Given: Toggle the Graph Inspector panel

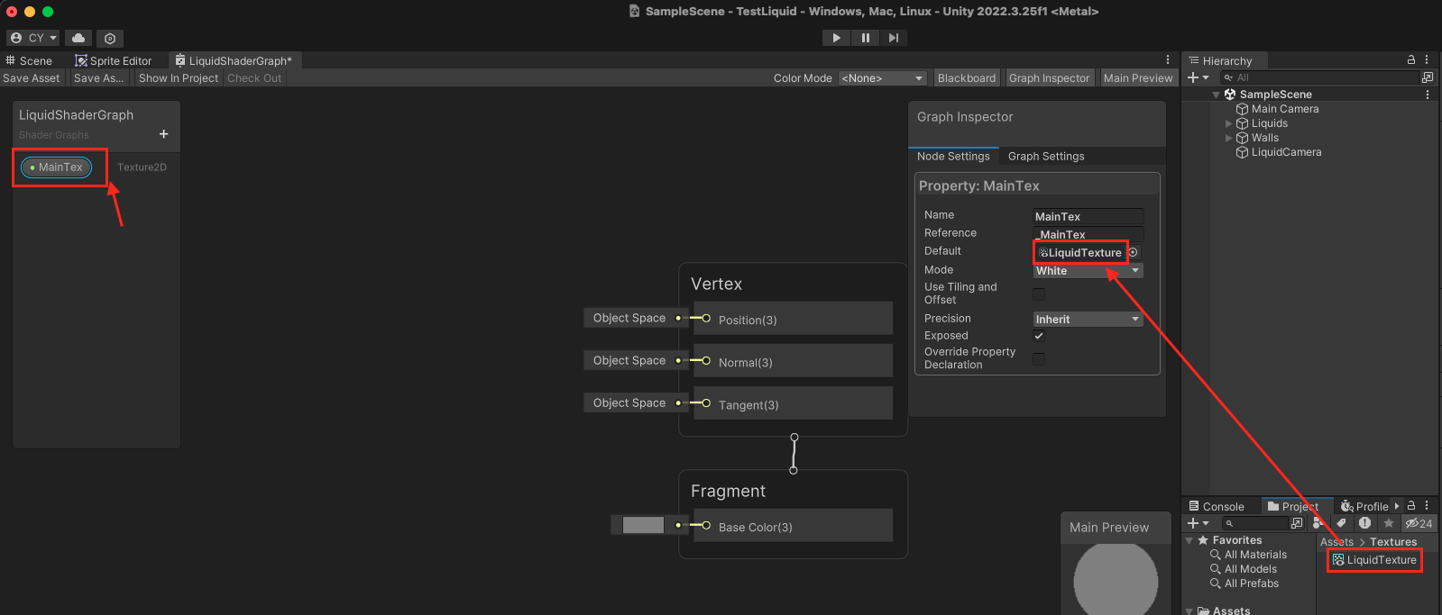Looking at the screenshot, I should point(1050,78).
